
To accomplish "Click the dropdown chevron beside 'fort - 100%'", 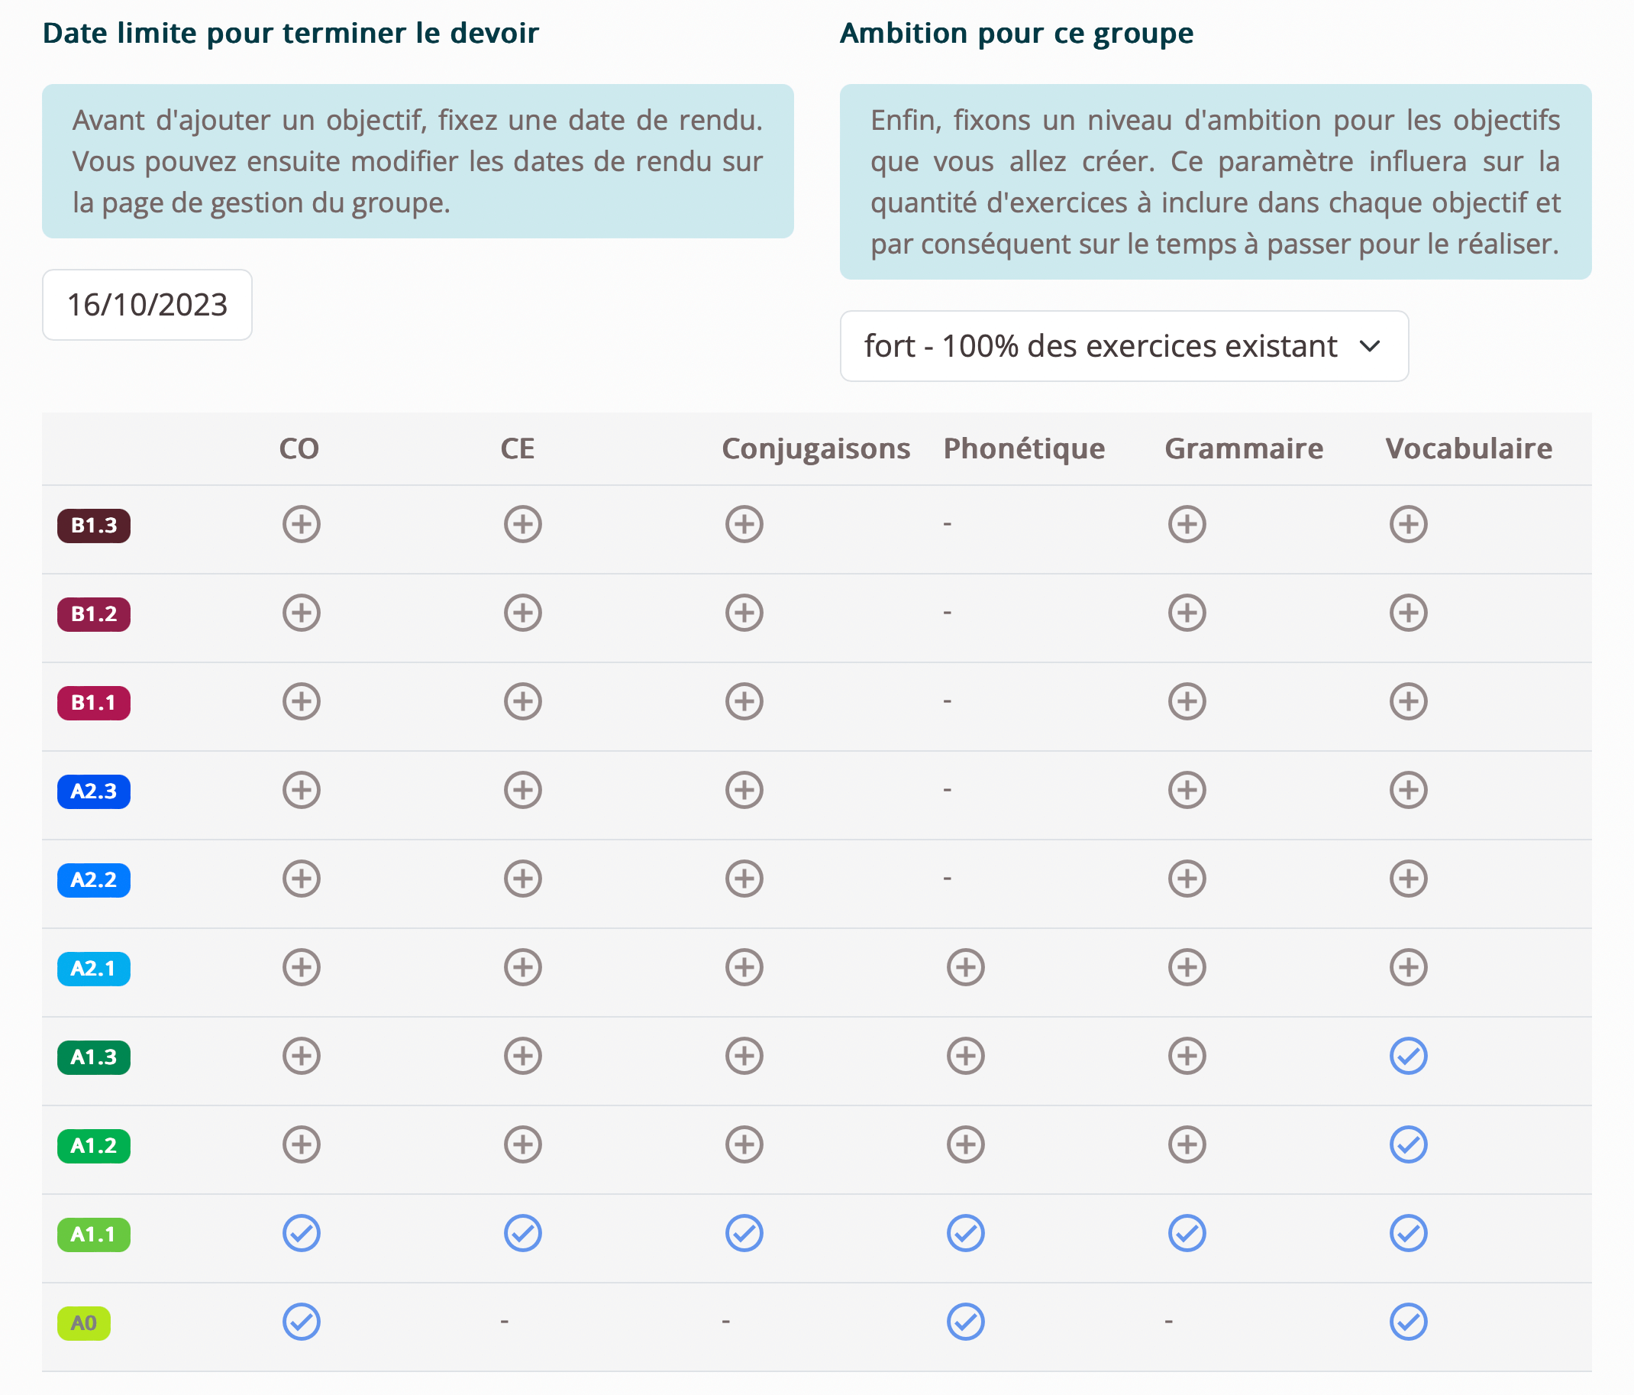I will pyautogui.click(x=1371, y=346).
